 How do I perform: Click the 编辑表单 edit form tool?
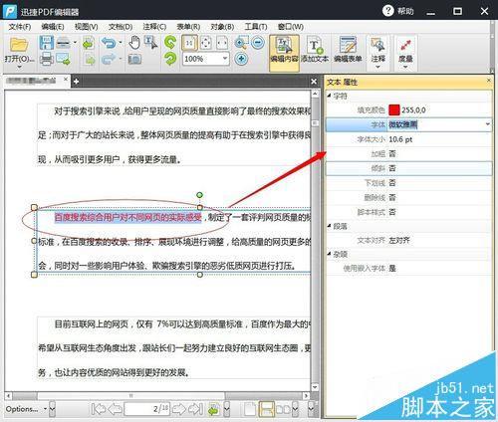coord(348,50)
